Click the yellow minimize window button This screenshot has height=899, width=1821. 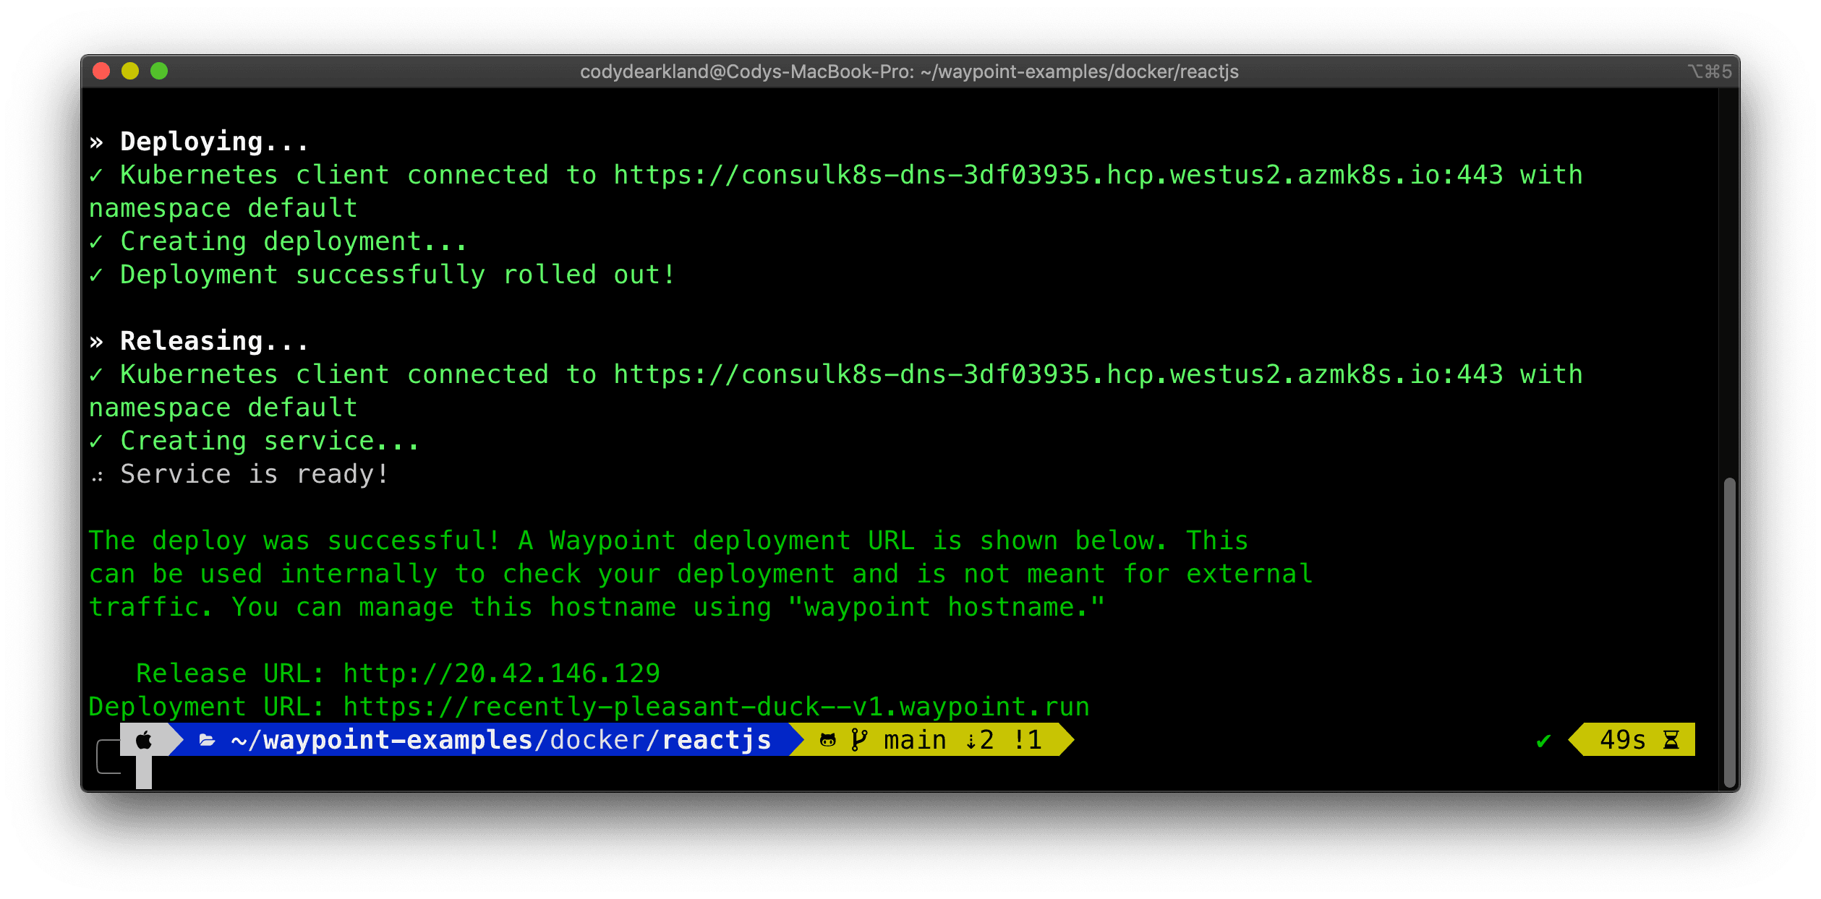click(130, 71)
